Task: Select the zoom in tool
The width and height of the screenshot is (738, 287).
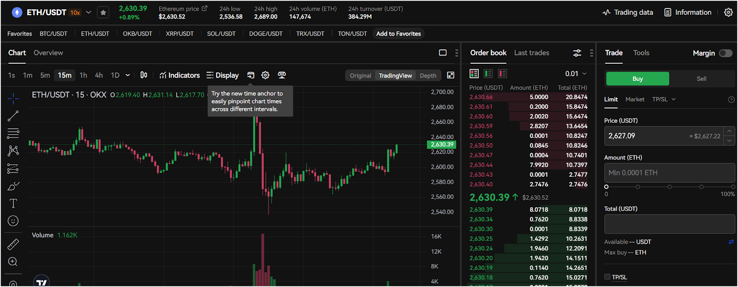Action: coord(13,262)
